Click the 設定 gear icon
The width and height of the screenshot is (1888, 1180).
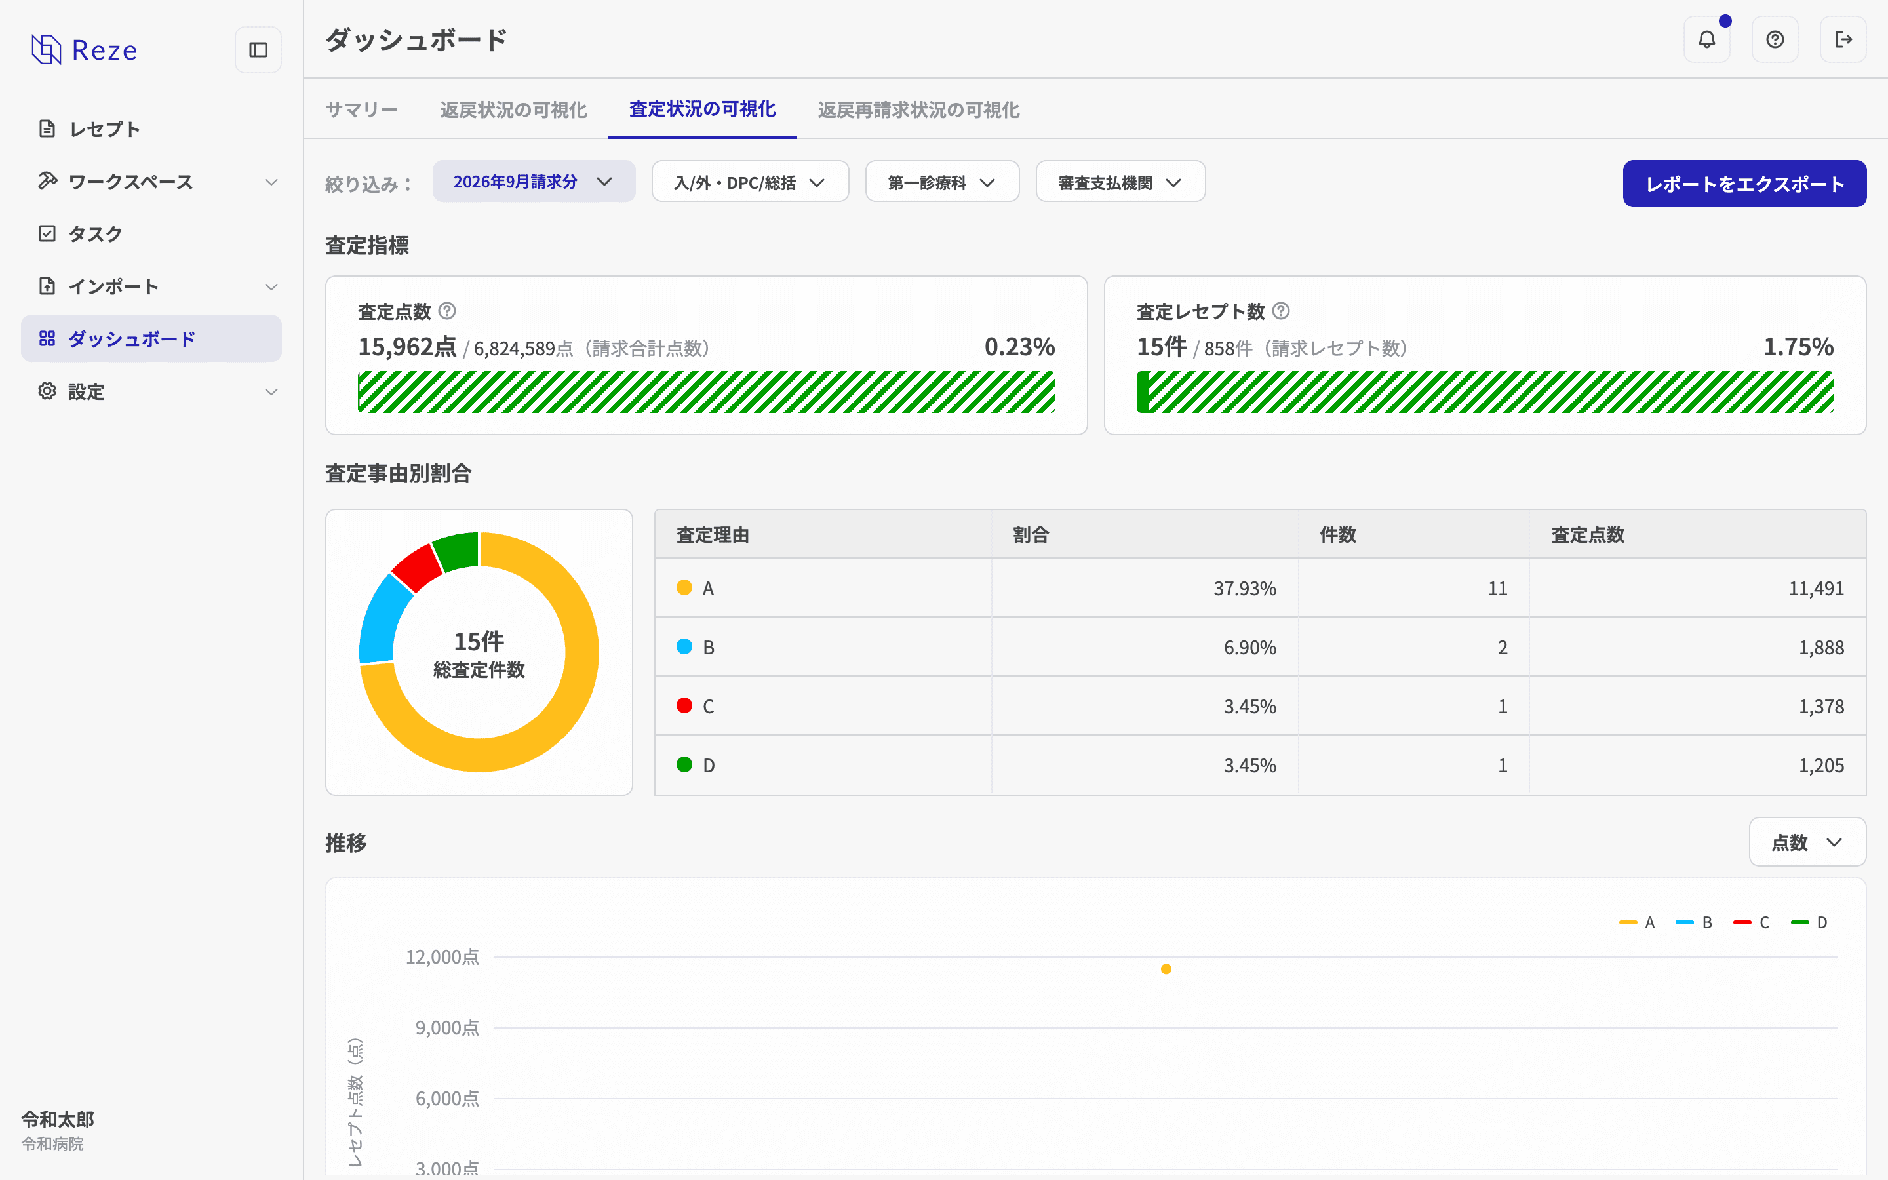(x=47, y=391)
